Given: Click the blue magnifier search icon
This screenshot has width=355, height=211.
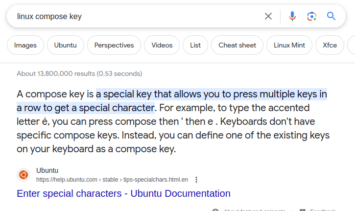Looking at the screenshot, I should tap(331, 16).
